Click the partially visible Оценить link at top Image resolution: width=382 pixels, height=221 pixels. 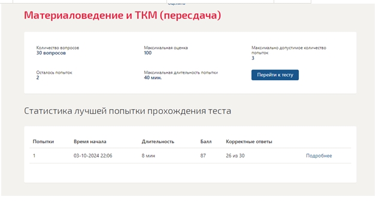(x=177, y=4)
